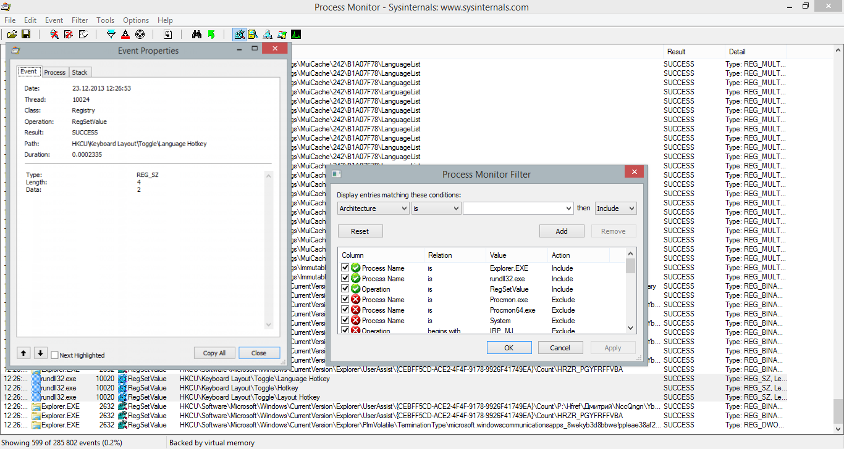Toggle Show Profiling Events toolbar icon
Viewport: 844px width, 449px height.
click(x=296, y=35)
